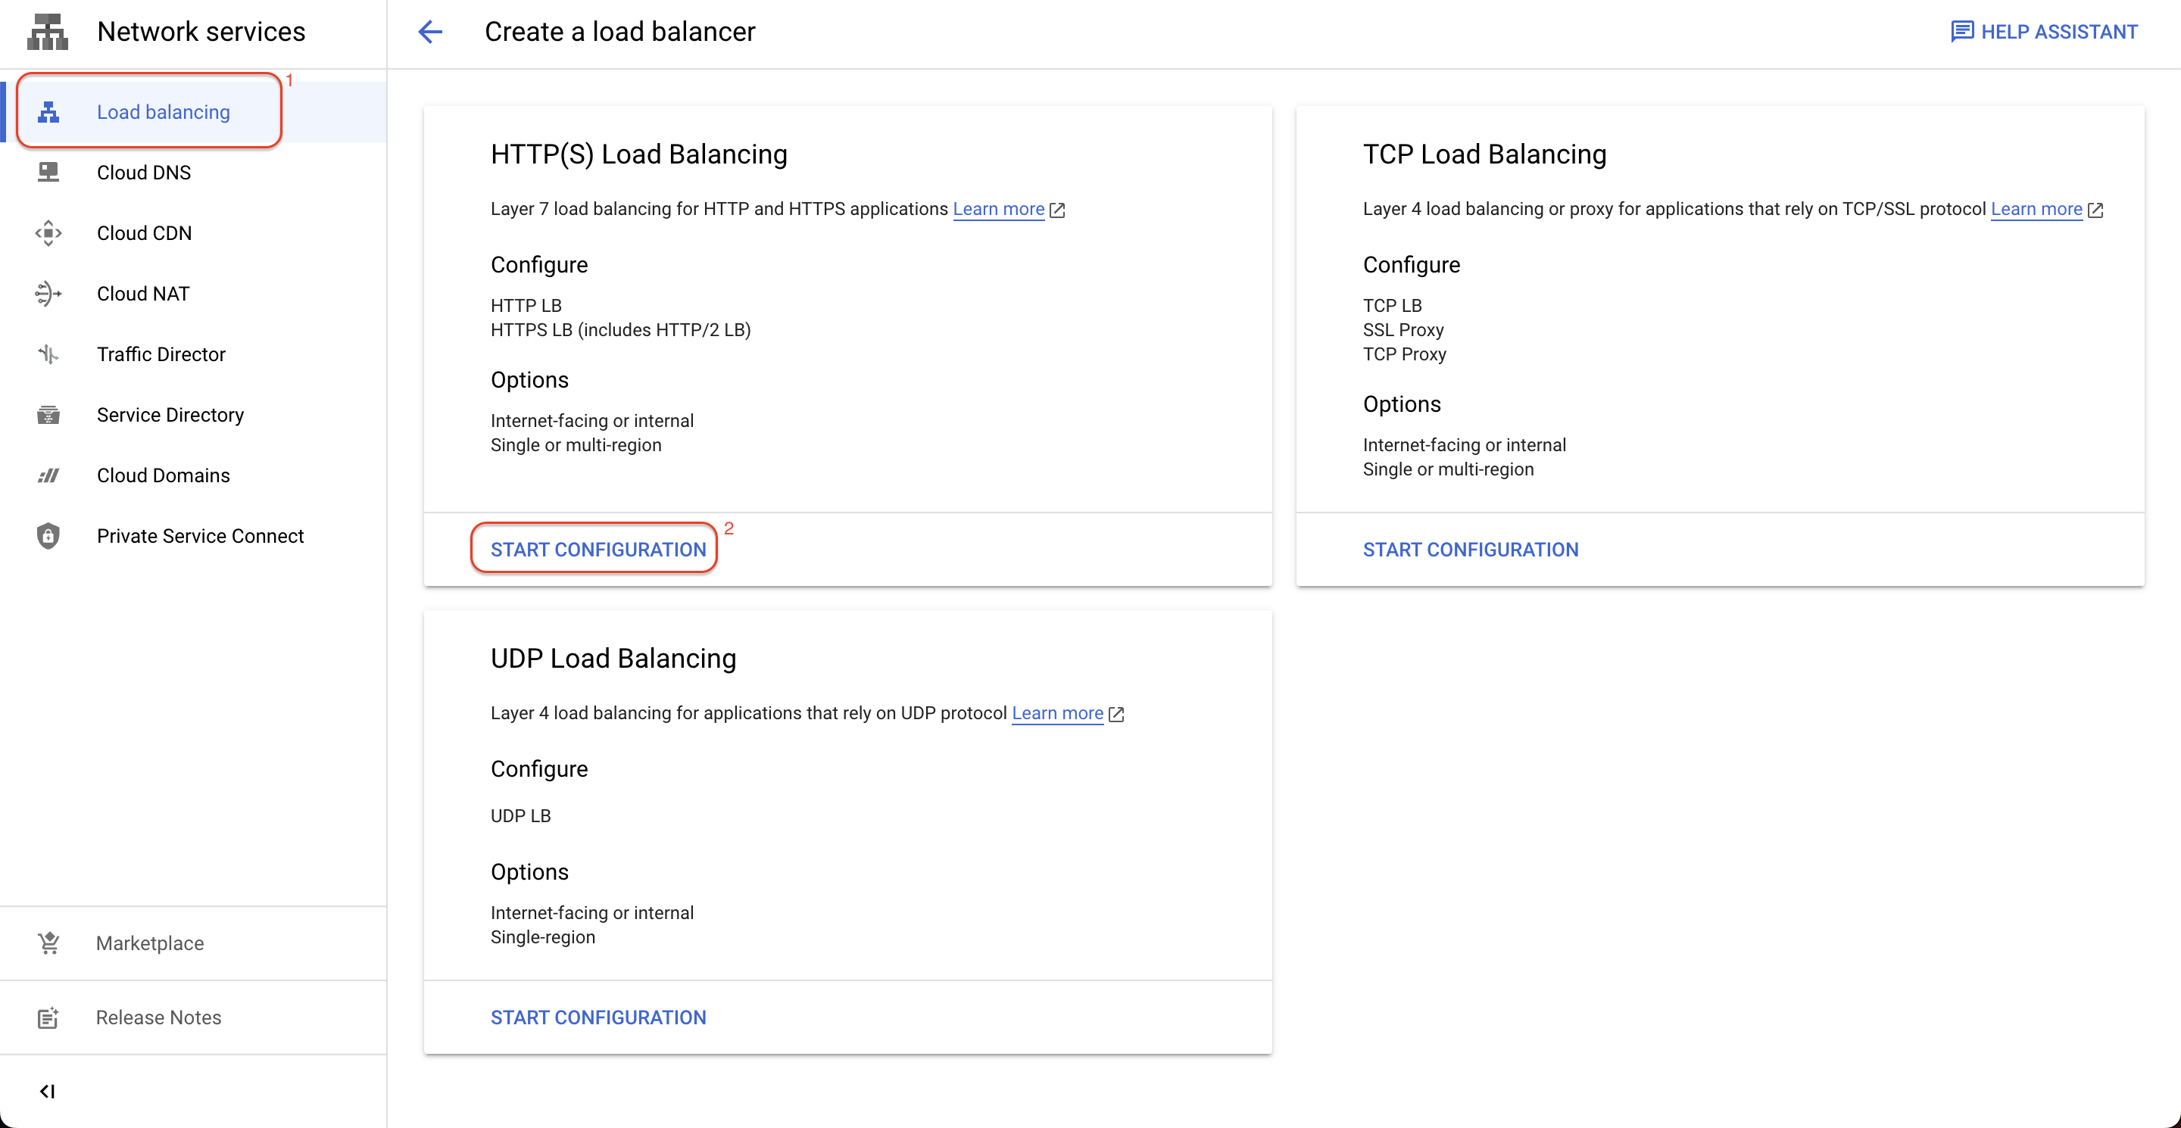Select Load balancing in the sidebar
This screenshot has height=1128, width=2181.
164,111
